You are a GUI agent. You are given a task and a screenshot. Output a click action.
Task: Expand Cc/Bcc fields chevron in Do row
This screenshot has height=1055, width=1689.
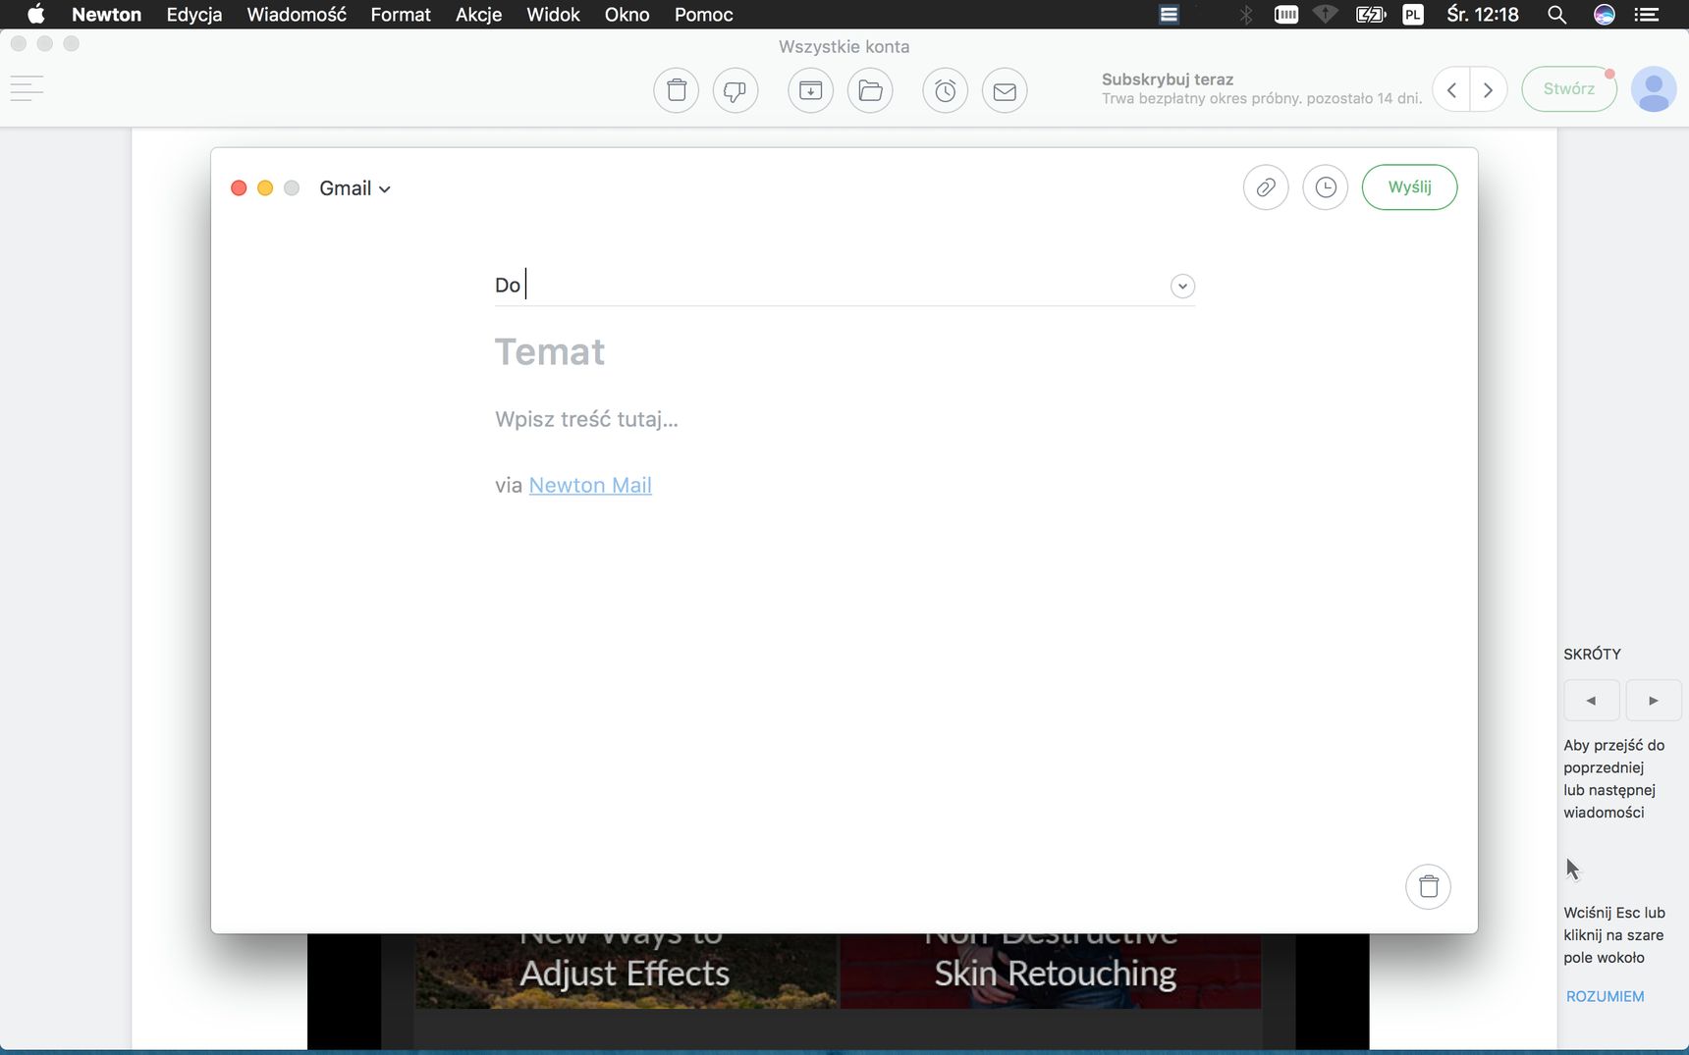pos(1182,286)
